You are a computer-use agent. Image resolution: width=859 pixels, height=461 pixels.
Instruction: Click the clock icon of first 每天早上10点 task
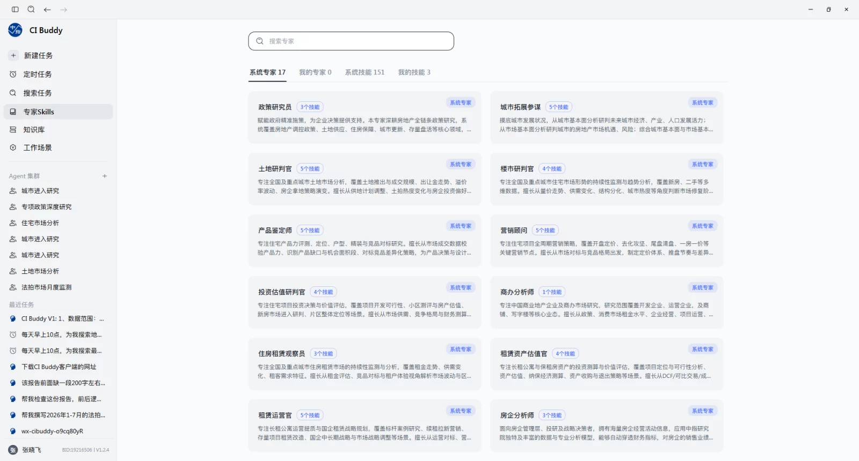coord(13,334)
